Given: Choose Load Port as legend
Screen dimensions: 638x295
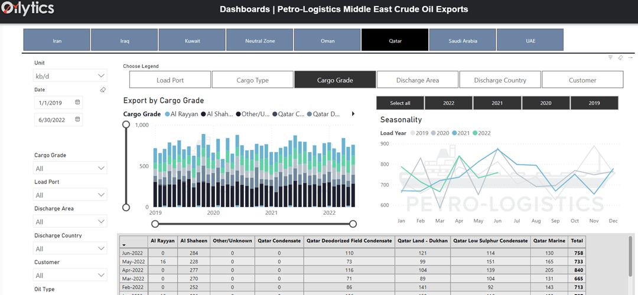Looking at the screenshot, I should click(170, 80).
